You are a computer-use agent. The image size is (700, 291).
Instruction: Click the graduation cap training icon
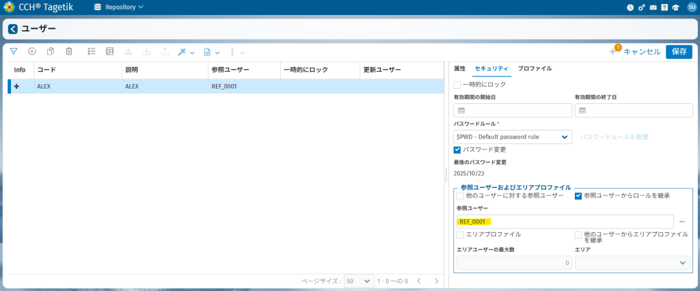coord(675,8)
